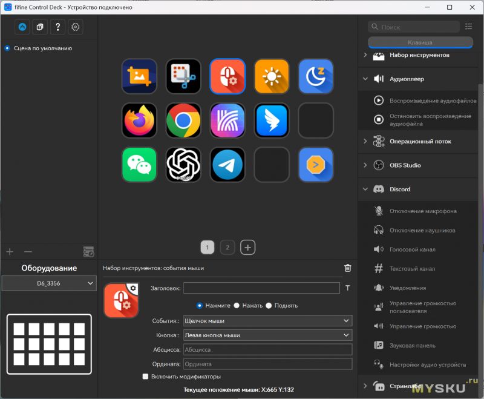This screenshot has width=484, height=399.
Task: Enable Включить модификаторы checkbox
Action: pyautogui.click(x=145, y=377)
